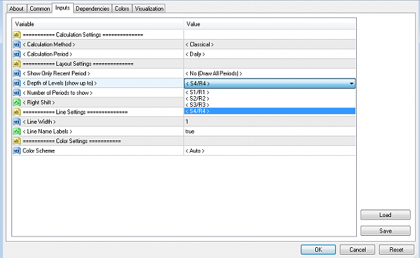
Task: Click the icon beside Depth of Levels
Action: [17, 83]
